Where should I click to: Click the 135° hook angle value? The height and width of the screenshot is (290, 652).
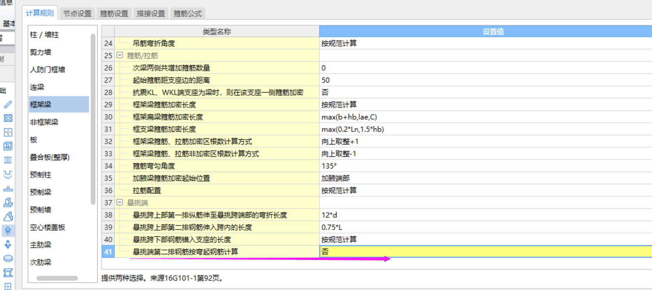[x=486, y=166]
